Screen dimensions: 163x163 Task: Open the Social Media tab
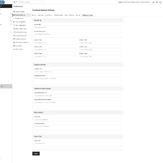point(49,15)
